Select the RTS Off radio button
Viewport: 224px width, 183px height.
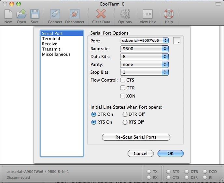[125, 122]
